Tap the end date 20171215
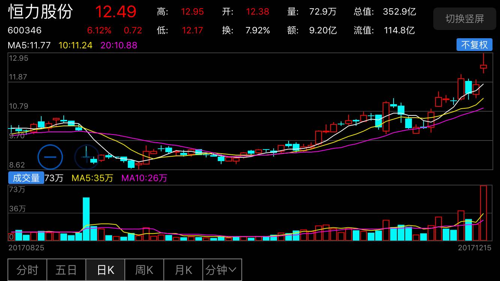500x281 pixels. click(x=475, y=248)
